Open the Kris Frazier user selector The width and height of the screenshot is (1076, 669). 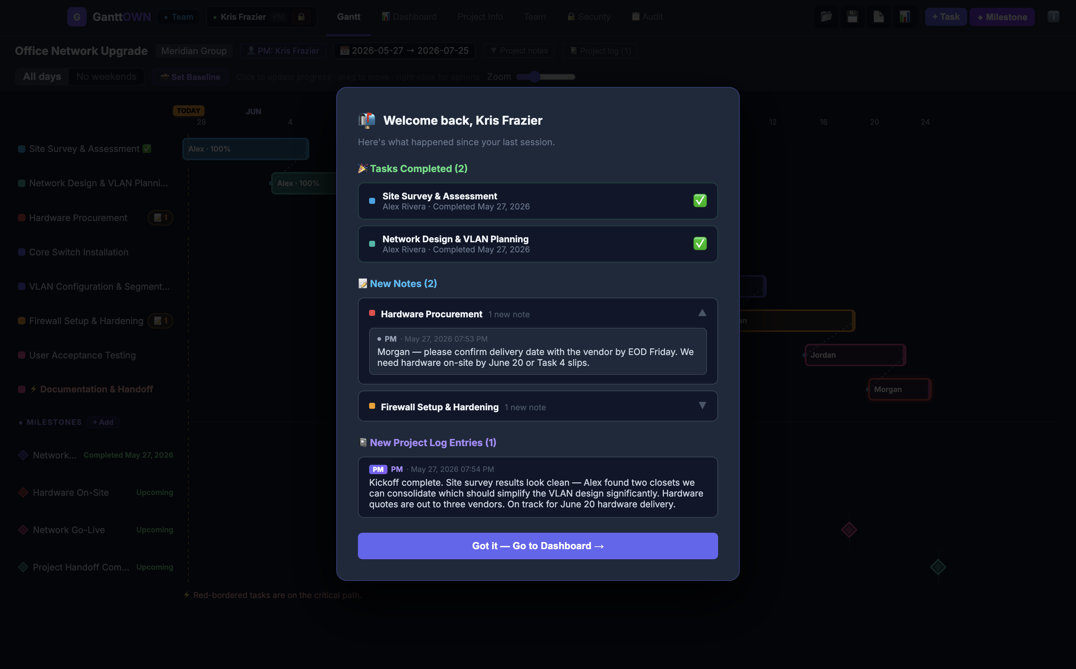[x=262, y=17]
